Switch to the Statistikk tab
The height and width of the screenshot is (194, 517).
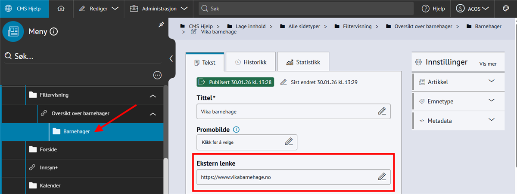click(303, 62)
